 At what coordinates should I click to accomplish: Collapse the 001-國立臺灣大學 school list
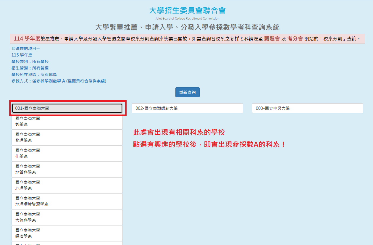(x=67, y=108)
